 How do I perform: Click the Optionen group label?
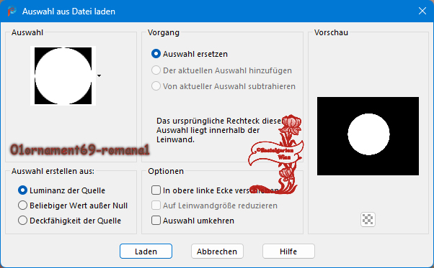tap(166, 171)
